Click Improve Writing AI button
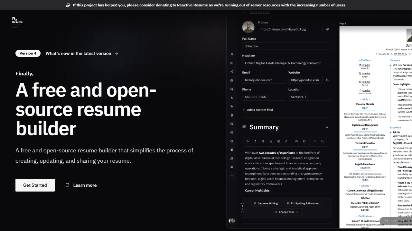This screenshot has height=231, width=412. coord(266,203)
